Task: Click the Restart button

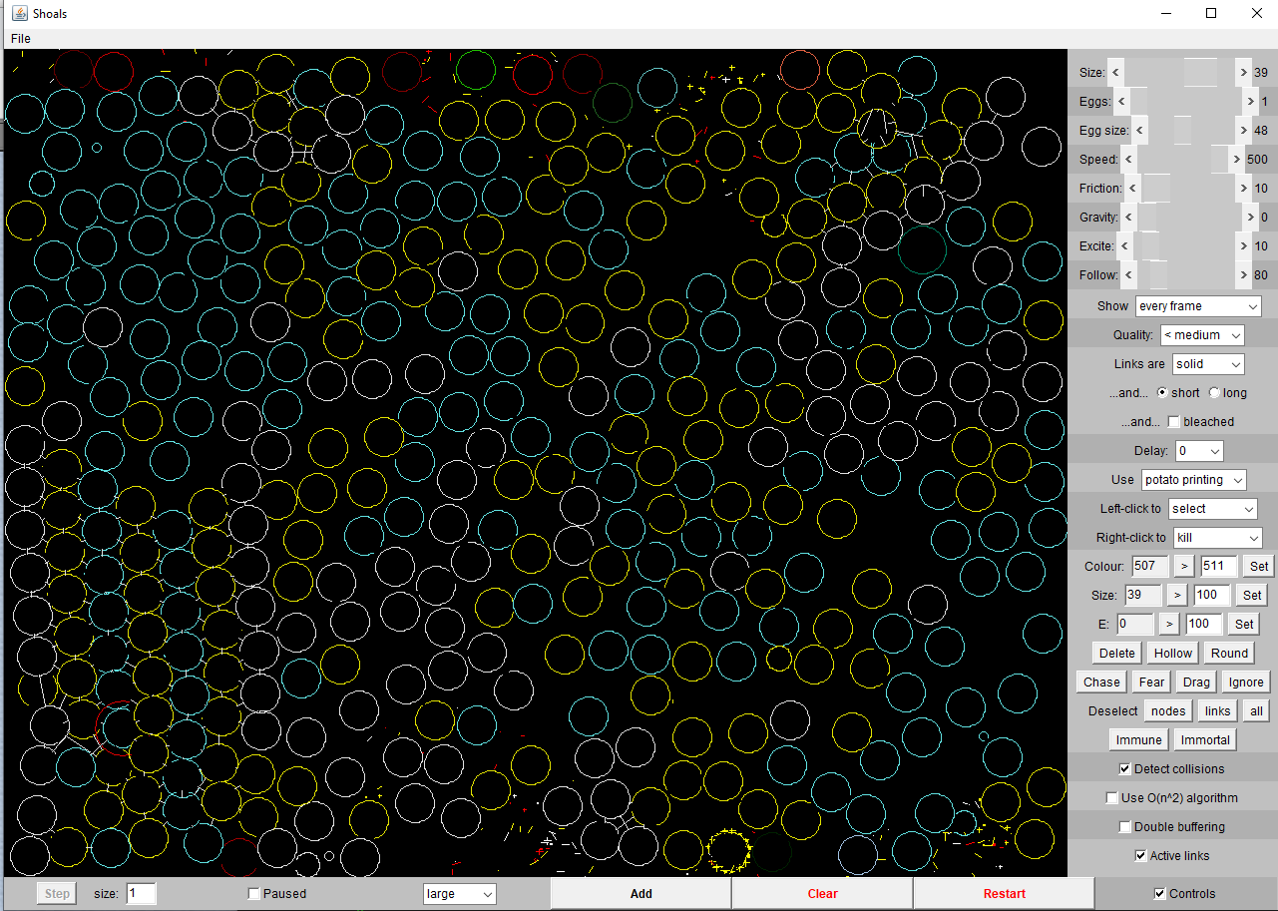Action: pyautogui.click(x=1004, y=894)
